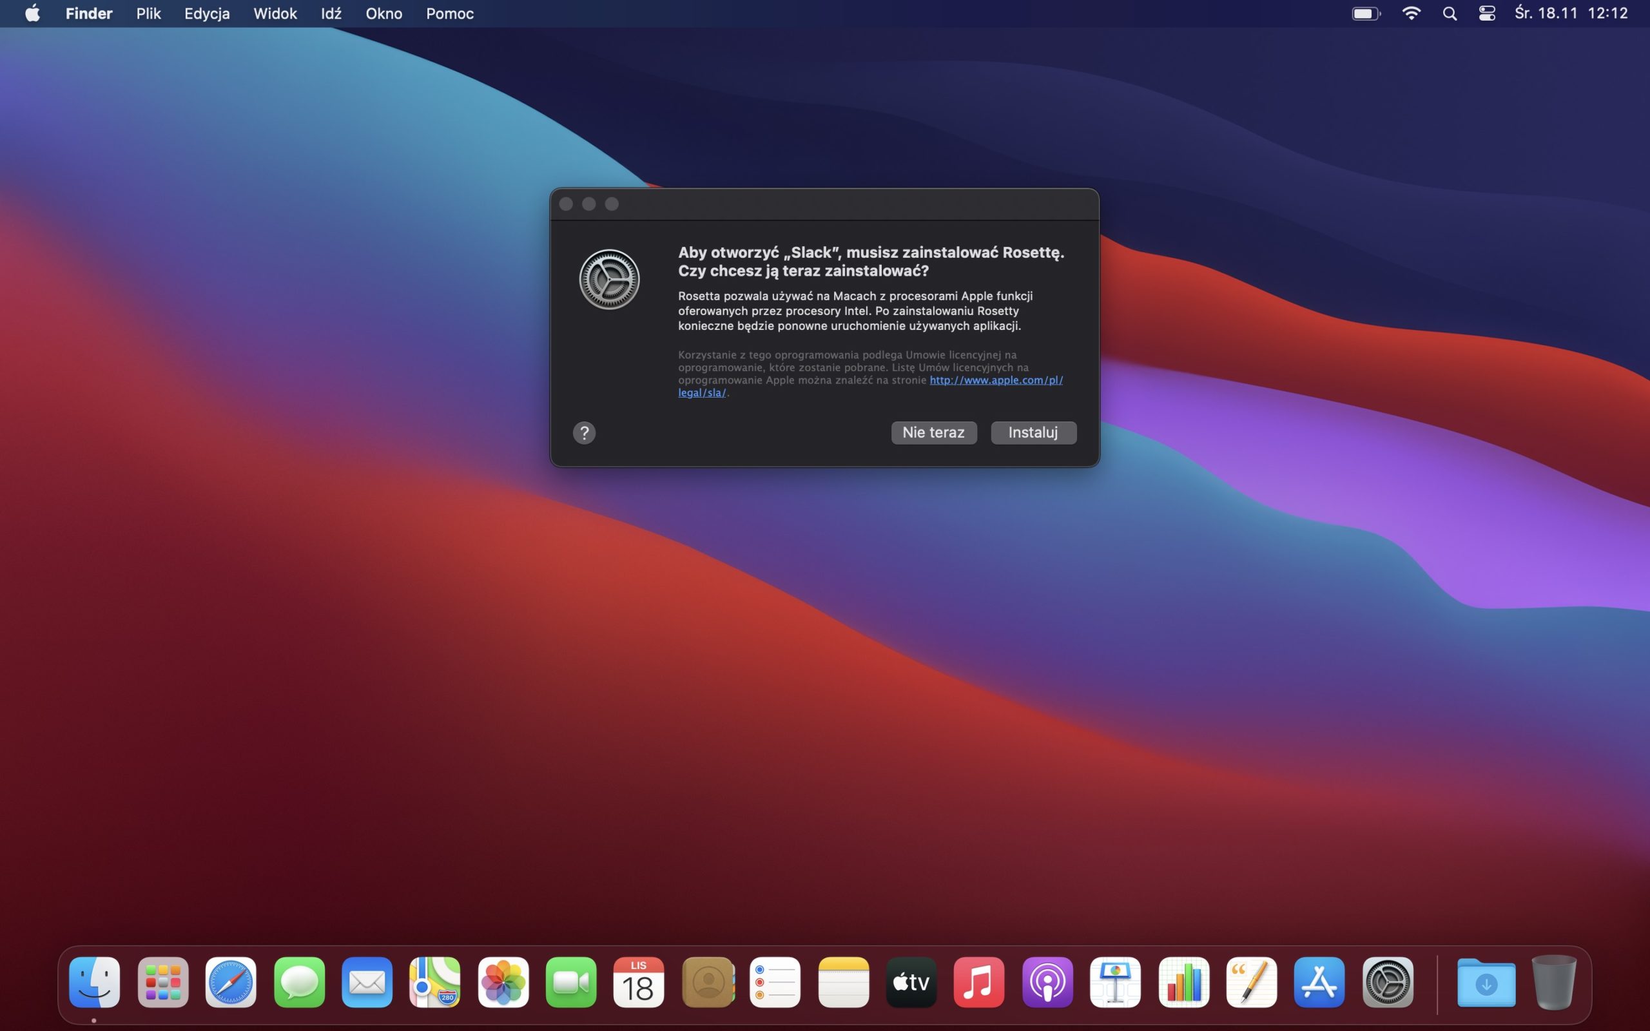
Task: Open the Trash in the Dock
Action: coord(1554,982)
